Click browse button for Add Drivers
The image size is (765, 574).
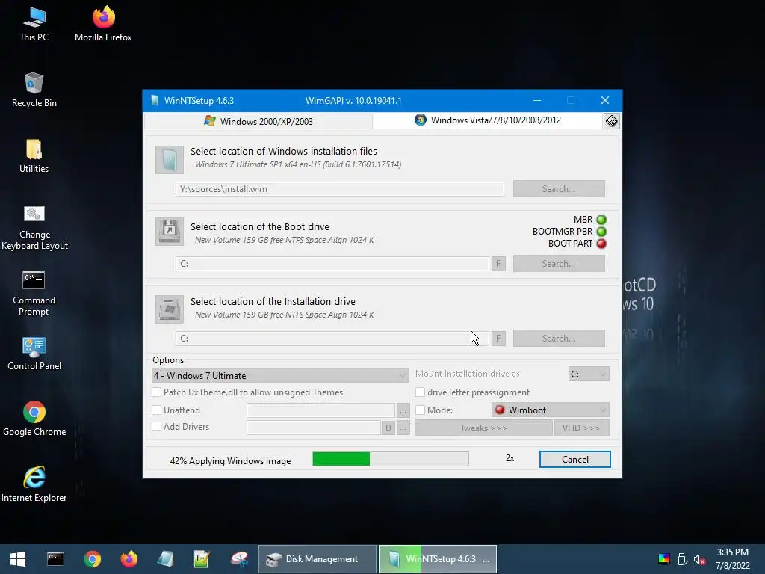(x=403, y=428)
